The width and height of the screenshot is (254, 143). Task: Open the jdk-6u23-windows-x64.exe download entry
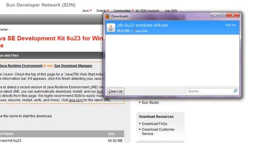172,27
